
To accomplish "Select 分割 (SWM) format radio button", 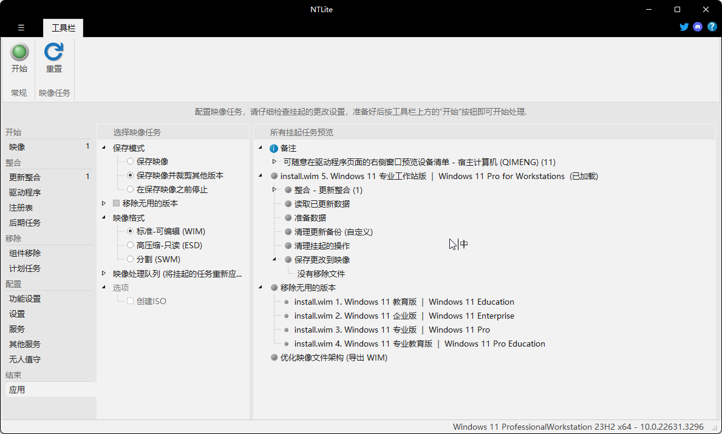I will coord(131,259).
